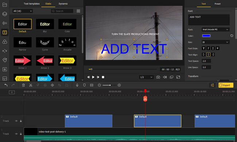Open the 1/2 preview quality dropdown

[146, 77]
